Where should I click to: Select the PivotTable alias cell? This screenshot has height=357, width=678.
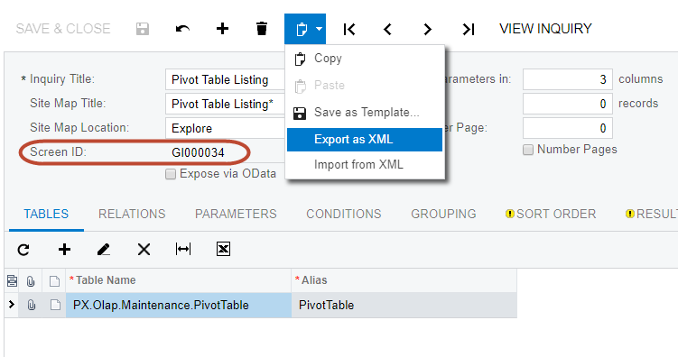tap(404, 306)
